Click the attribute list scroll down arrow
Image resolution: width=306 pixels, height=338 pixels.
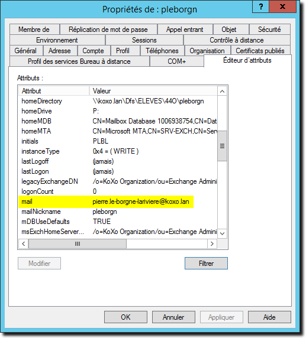coord(222,233)
